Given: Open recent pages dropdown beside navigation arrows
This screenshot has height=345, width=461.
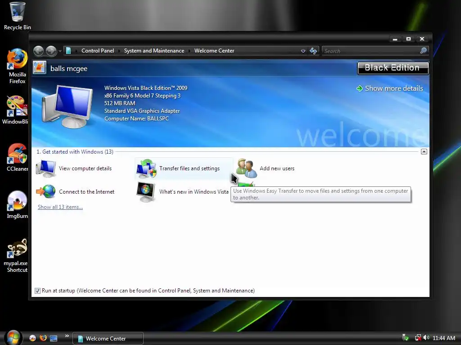Looking at the screenshot, I should click(x=60, y=51).
